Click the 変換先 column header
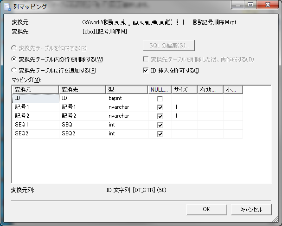The image size is (282, 226). [x=83, y=90]
